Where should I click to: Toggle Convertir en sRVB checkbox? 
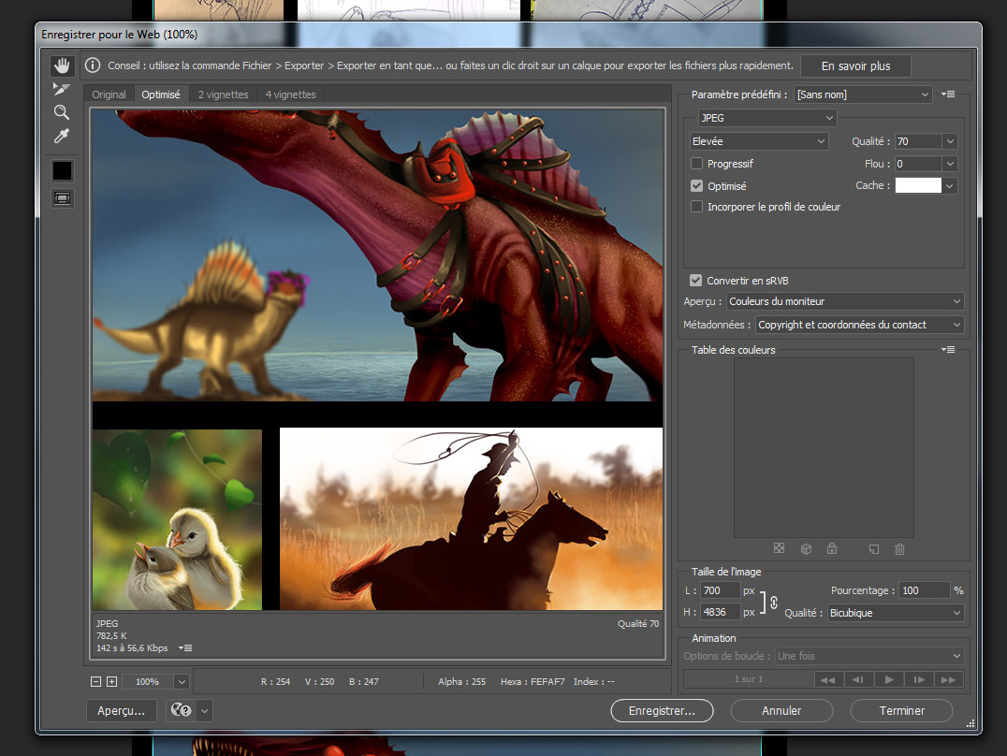point(696,281)
